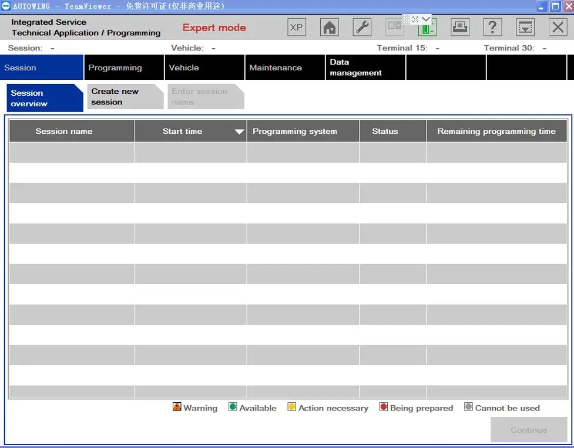Click the Integrated Service title text
Viewport: 574px width, 448px height.
(x=49, y=22)
